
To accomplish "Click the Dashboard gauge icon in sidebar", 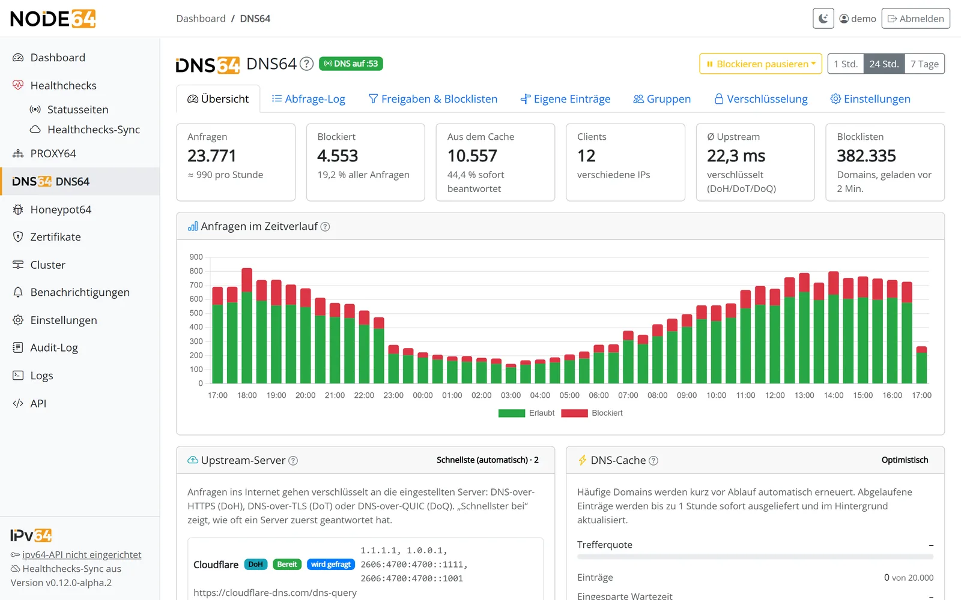I will [18, 58].
